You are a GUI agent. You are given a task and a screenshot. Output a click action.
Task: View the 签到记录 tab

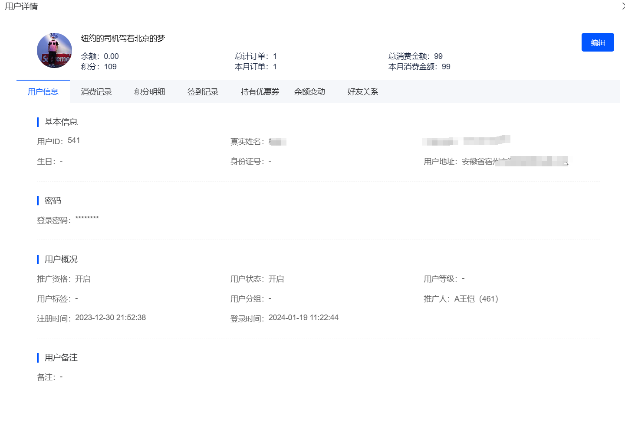(203, 92)
